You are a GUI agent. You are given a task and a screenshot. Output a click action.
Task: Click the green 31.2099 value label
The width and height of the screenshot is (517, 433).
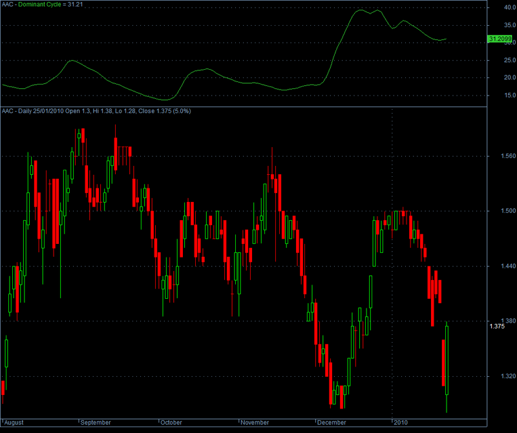[500, 39]
